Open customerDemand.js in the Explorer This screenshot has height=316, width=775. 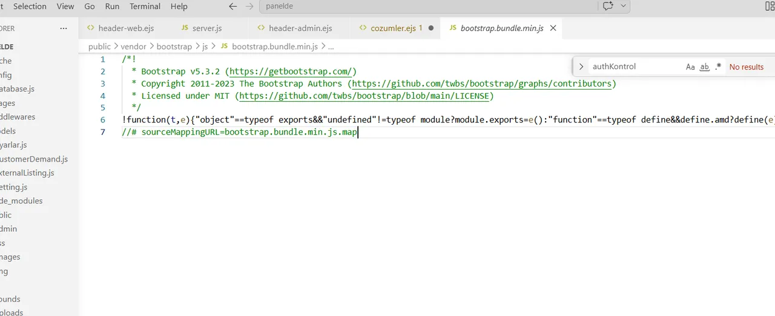point(34,159)
